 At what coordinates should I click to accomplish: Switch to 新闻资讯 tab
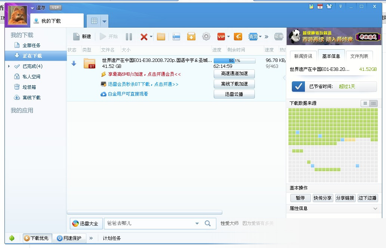(x=303, y=56)
